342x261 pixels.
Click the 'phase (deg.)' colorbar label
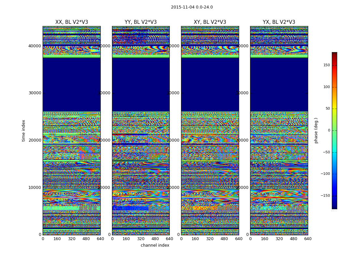point(316,130)
